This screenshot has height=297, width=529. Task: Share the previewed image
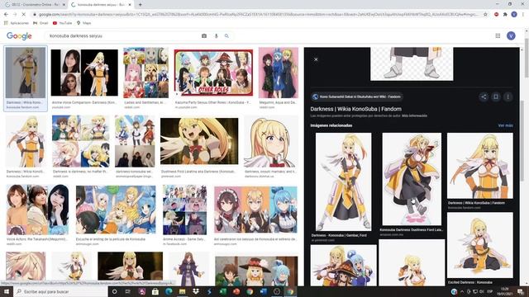tap(484, 97)
